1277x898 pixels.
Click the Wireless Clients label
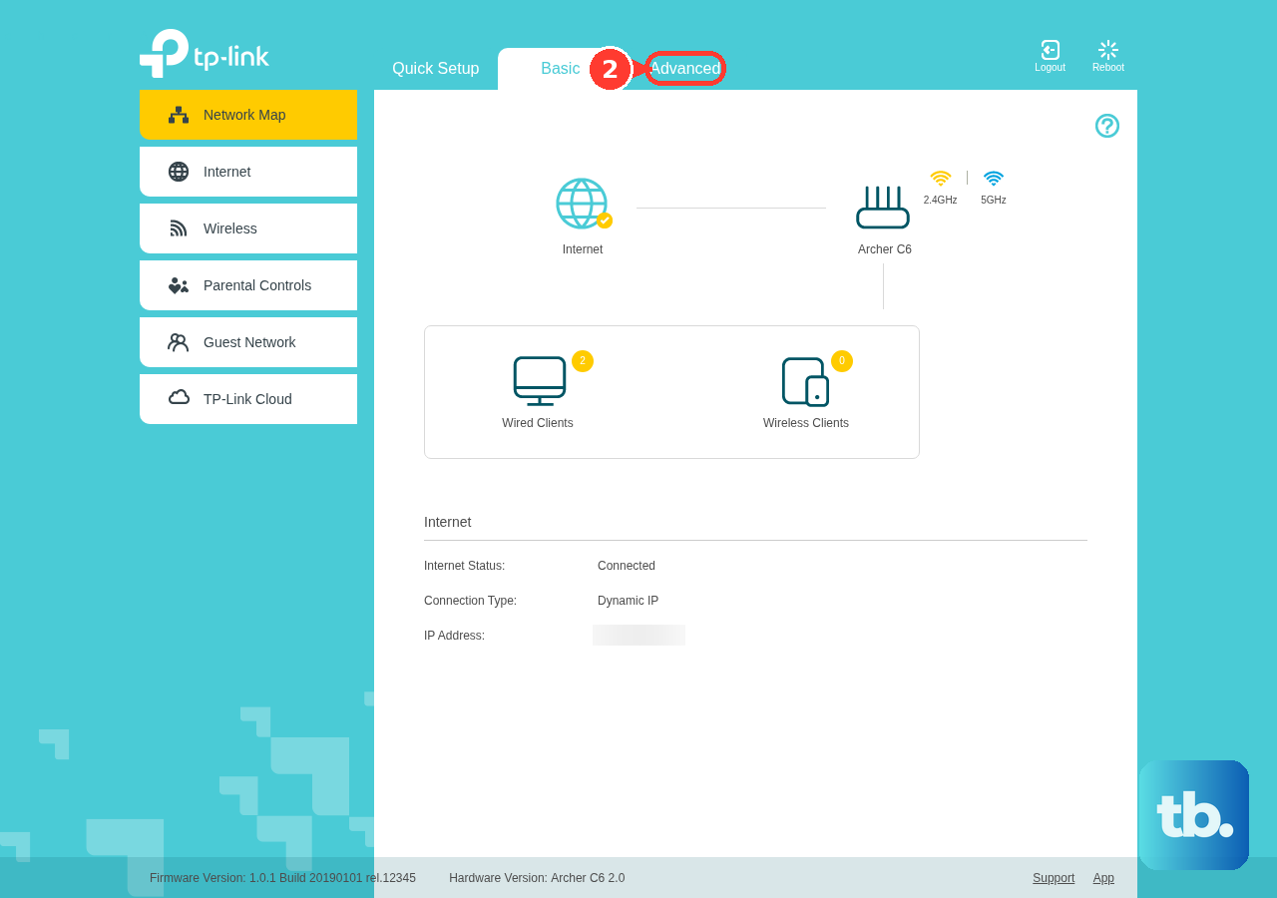coord(806,423)
